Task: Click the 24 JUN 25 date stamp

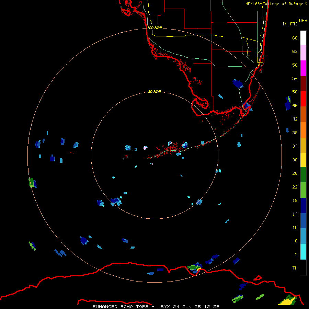Action: click(187, 307)
